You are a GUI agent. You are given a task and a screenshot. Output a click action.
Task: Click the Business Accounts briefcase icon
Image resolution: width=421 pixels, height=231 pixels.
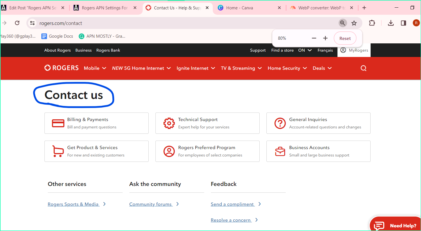point(280,151)
